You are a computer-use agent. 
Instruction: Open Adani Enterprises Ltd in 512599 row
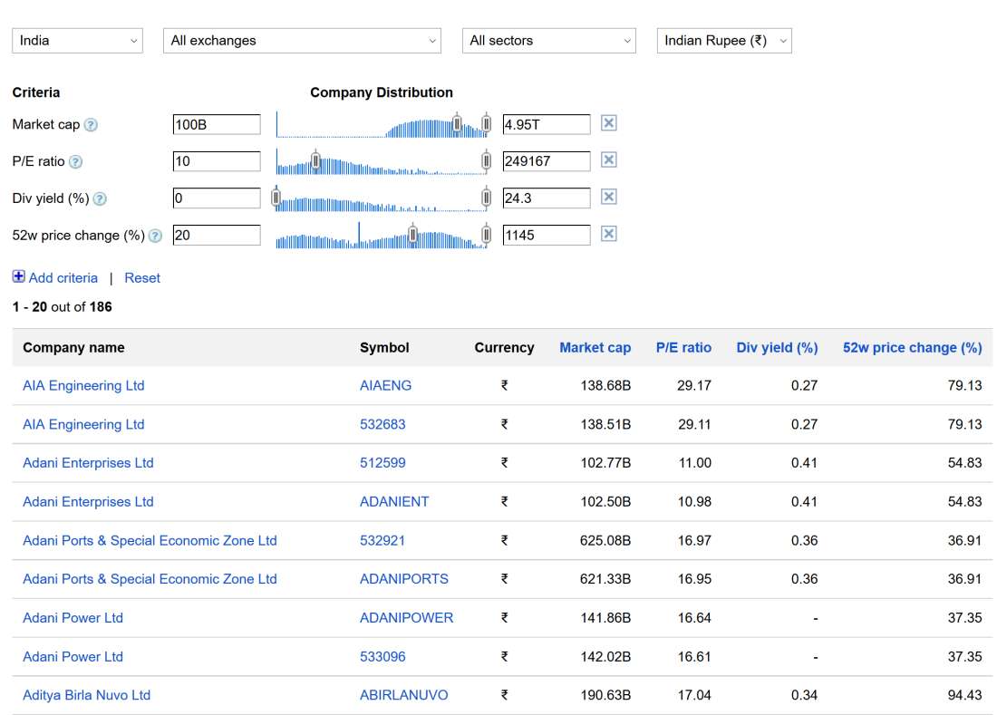89,463
